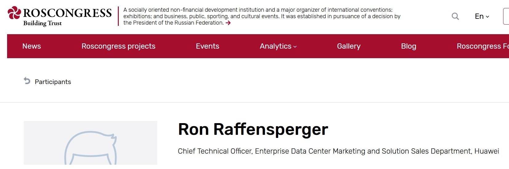Click the Chief Technical Officer job title text

tap(338, 151)
